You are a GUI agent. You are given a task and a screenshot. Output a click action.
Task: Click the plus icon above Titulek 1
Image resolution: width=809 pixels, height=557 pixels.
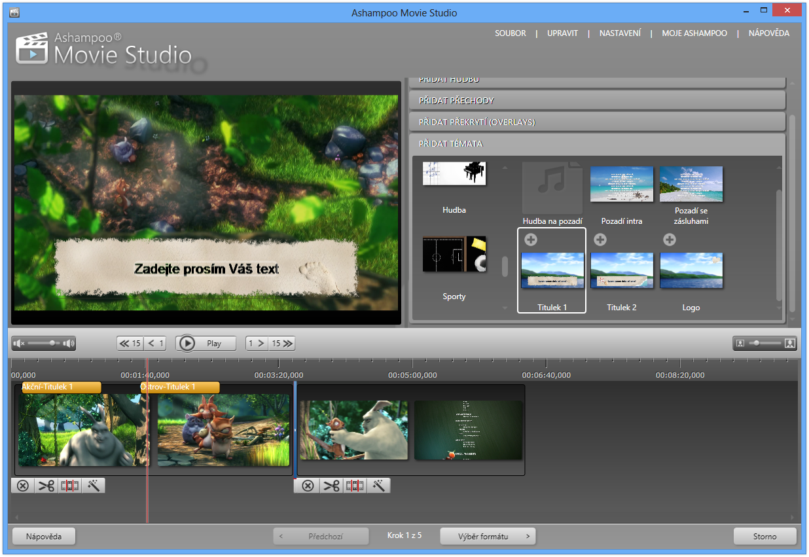coord(531,240)
